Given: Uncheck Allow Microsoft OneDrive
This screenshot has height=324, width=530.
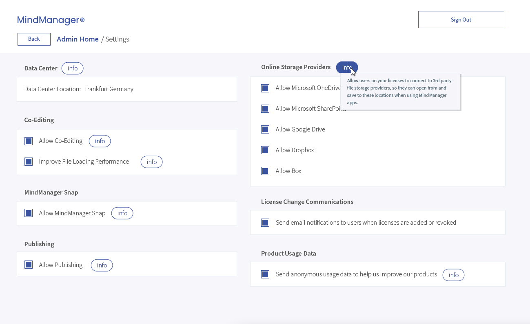Looking at the screenshot, I should pos(265,88).
